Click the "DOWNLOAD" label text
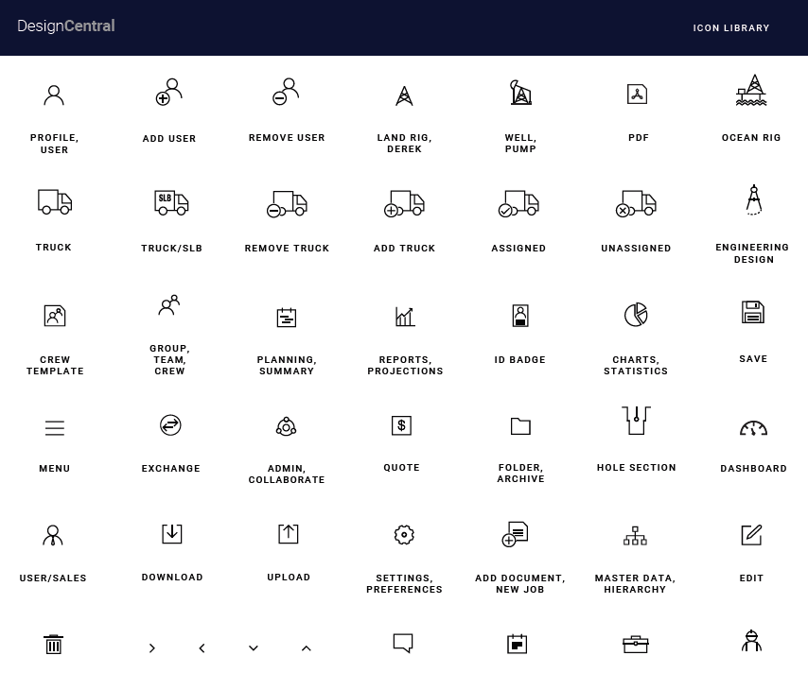 coord(172,578)
